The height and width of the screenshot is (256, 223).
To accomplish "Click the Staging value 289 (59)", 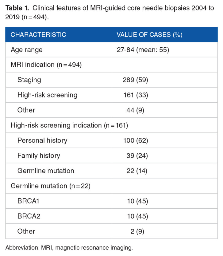I will coord(135,80).
